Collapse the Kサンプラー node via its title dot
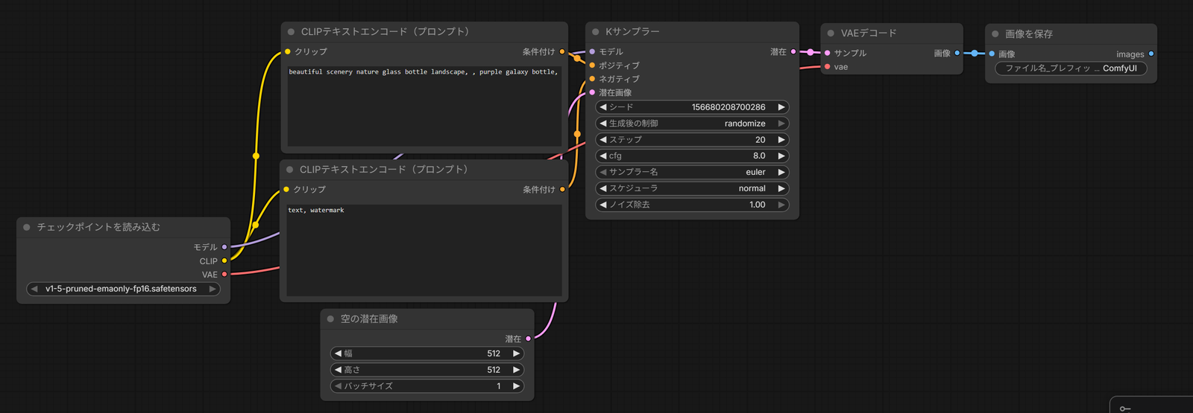 (596, 32)
